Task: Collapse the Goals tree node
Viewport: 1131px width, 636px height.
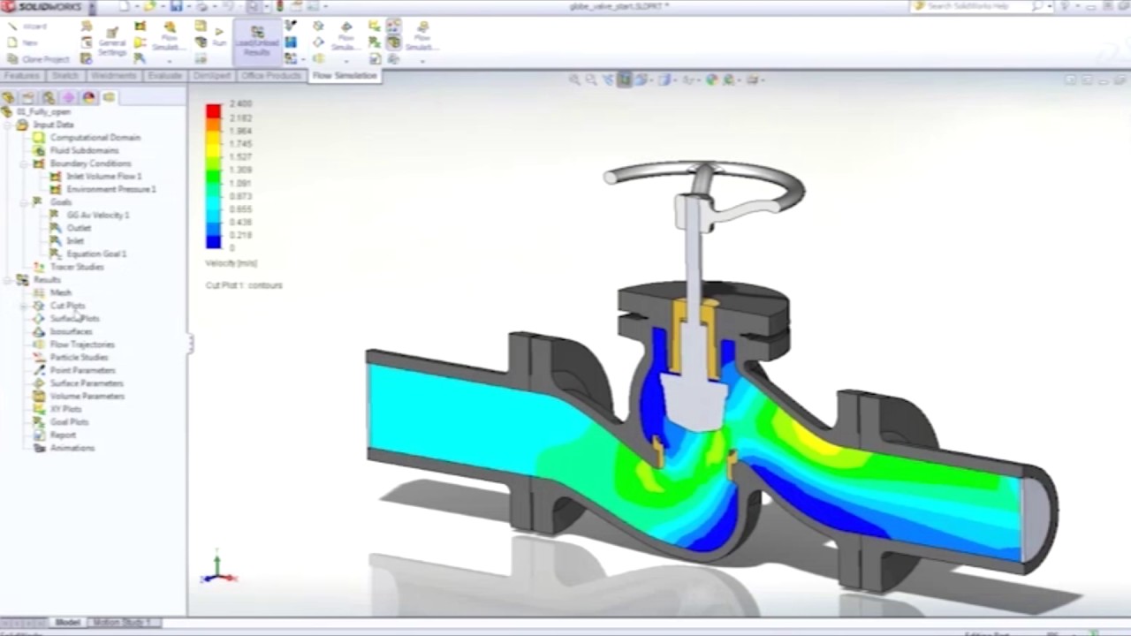Action: tap(24, 202)
